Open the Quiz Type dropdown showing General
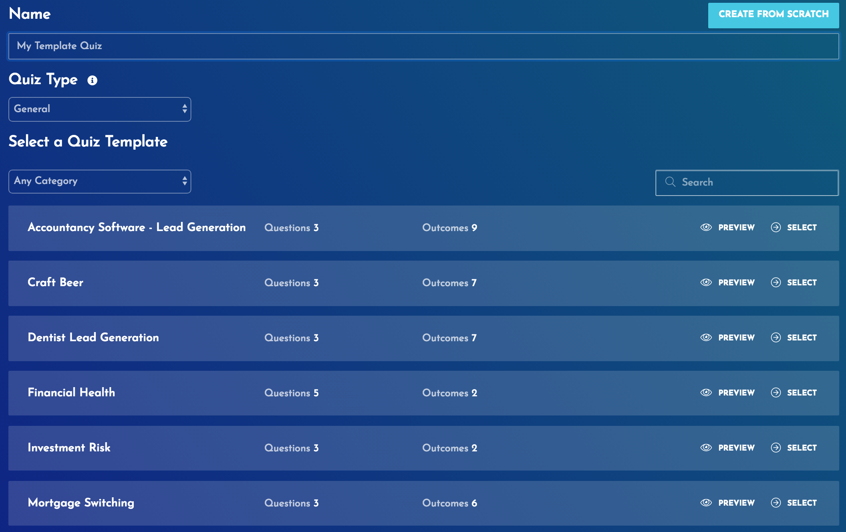 99,109
